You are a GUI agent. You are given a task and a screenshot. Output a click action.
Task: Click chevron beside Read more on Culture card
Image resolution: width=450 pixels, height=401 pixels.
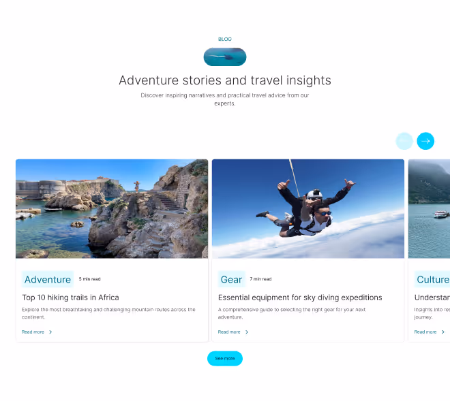pyautogui.click(x=443, y=332)
